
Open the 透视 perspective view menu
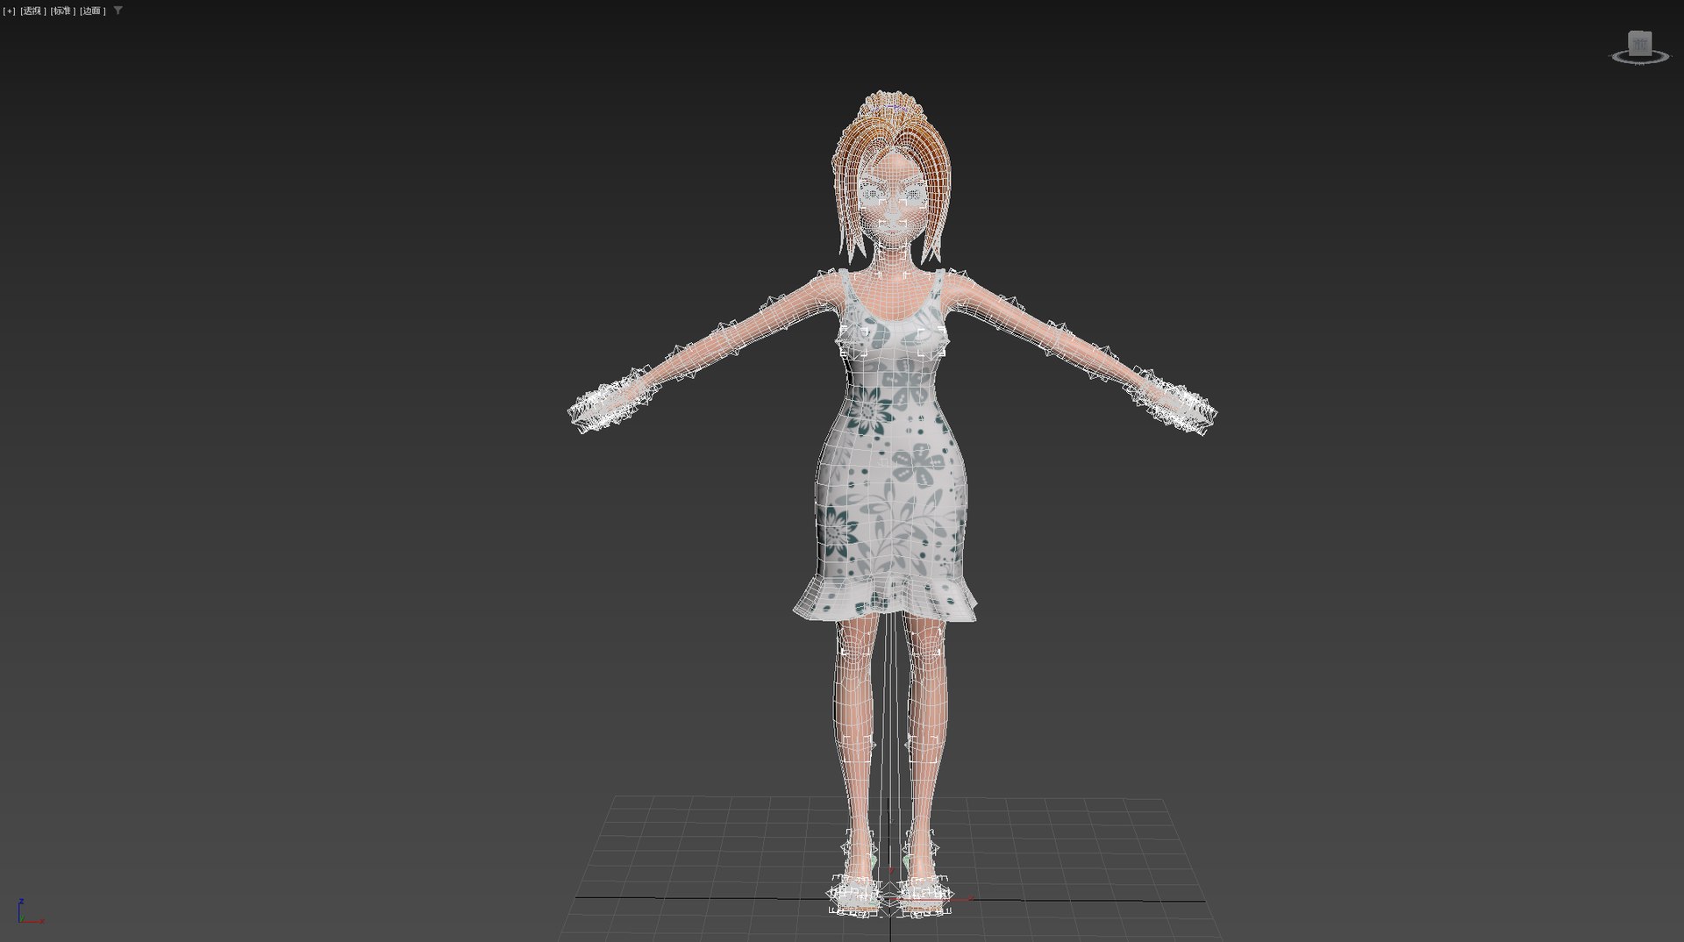pyautogui.click(x=33, y=11)
